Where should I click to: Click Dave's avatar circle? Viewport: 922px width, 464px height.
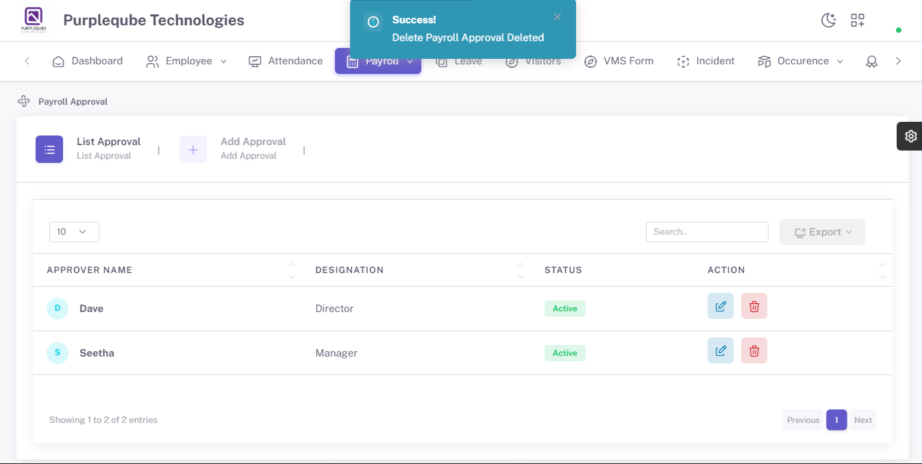click(x=58, y=309)
